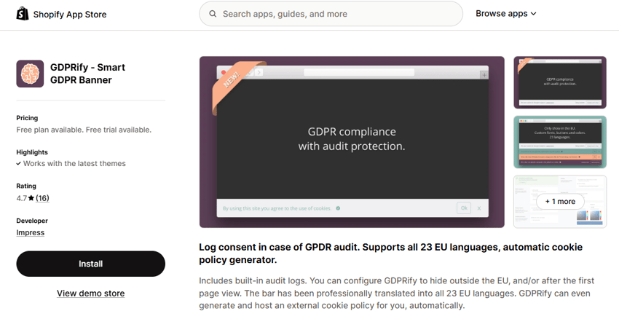Click the GDPRify brain app icon

pos(30,74)
